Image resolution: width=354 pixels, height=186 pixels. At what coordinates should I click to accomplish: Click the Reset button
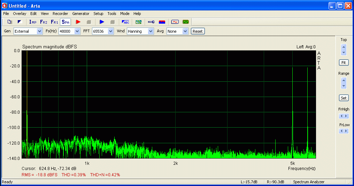[198, 31]
